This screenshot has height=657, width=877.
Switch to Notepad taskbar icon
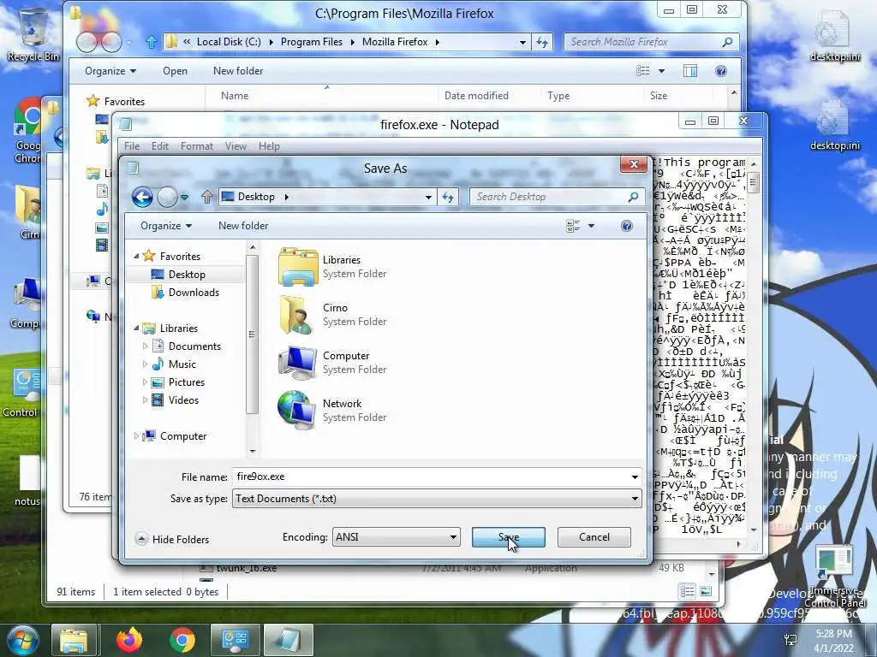tap(288, 640)
